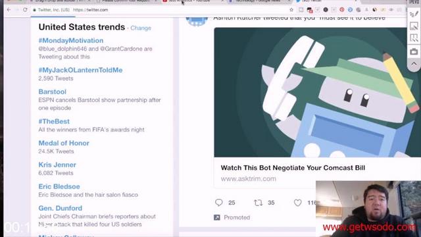Open the #MondayMotivation trend
421x237 pixels.
click(71, 41)
